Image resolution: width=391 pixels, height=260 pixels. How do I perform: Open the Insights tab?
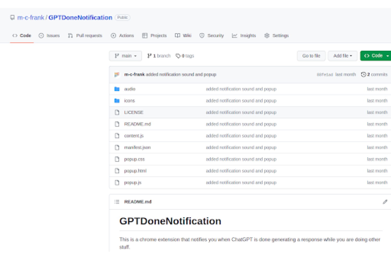click(x=244, y=36)
